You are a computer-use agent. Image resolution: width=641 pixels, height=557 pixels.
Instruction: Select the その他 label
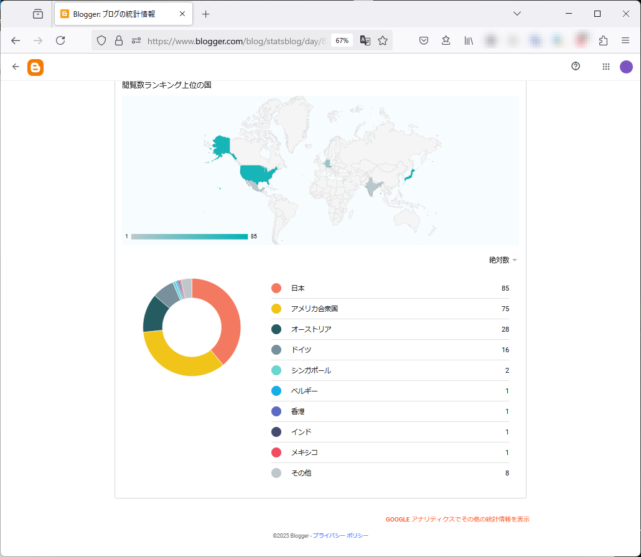[x=301, y=473]
